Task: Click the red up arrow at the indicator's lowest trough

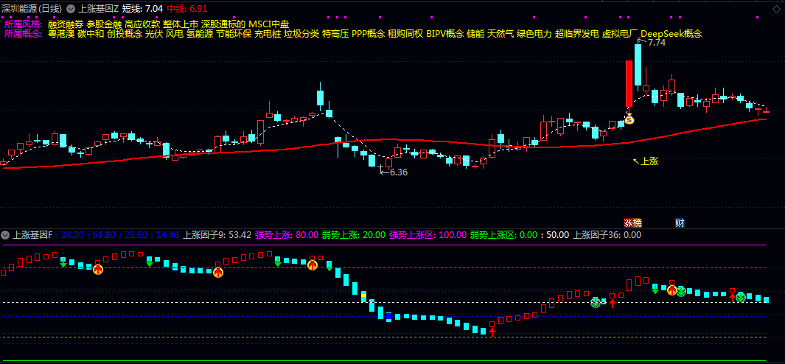Action: pos(492,332)
